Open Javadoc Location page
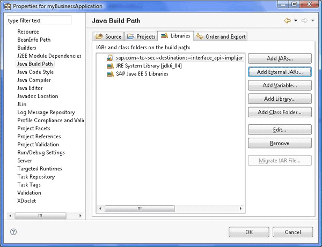Viewport: 322px width, 247px height. (38, 96)
